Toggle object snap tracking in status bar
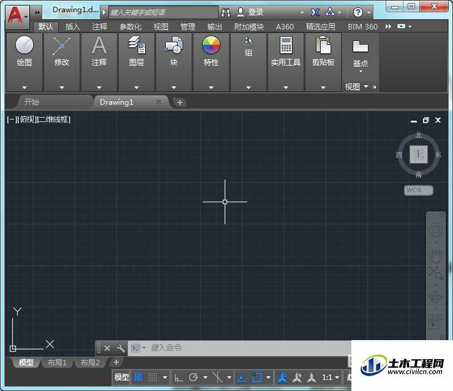The width and height of the screenshot is (453, 391). [242, 378]
